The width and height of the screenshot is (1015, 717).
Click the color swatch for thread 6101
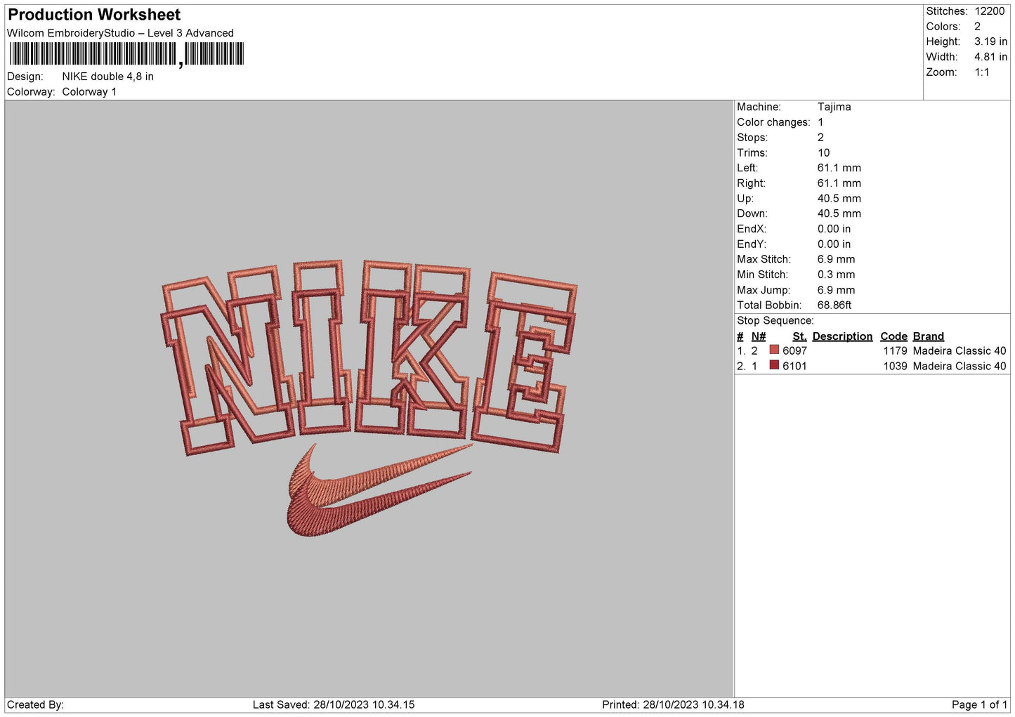pyautogui.click(x=774, y=365)
